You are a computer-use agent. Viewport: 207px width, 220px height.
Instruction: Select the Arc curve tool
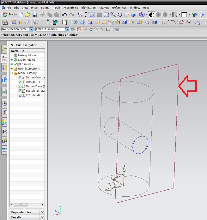point(174,22)
